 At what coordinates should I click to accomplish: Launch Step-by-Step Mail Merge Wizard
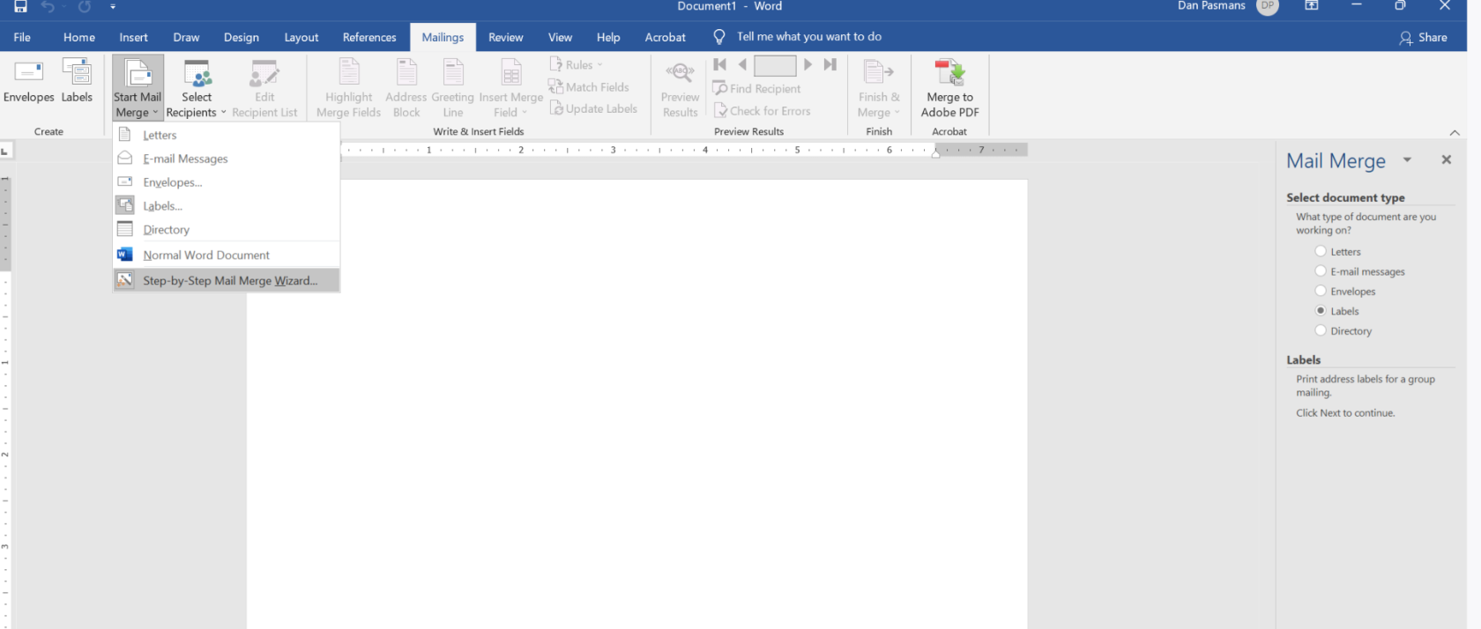[227, 280]
